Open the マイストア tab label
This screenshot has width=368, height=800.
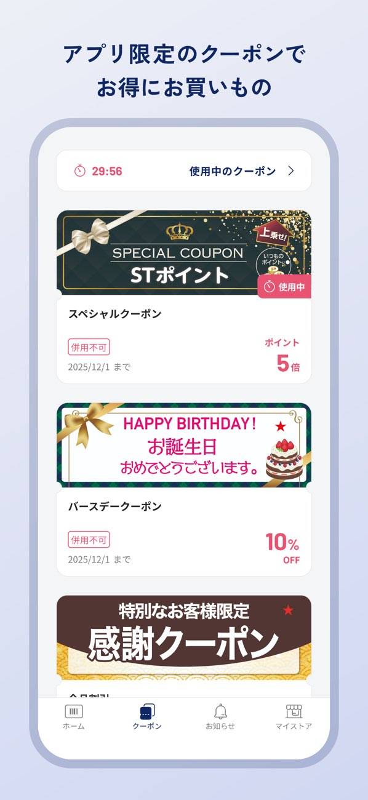coord(294,726)
